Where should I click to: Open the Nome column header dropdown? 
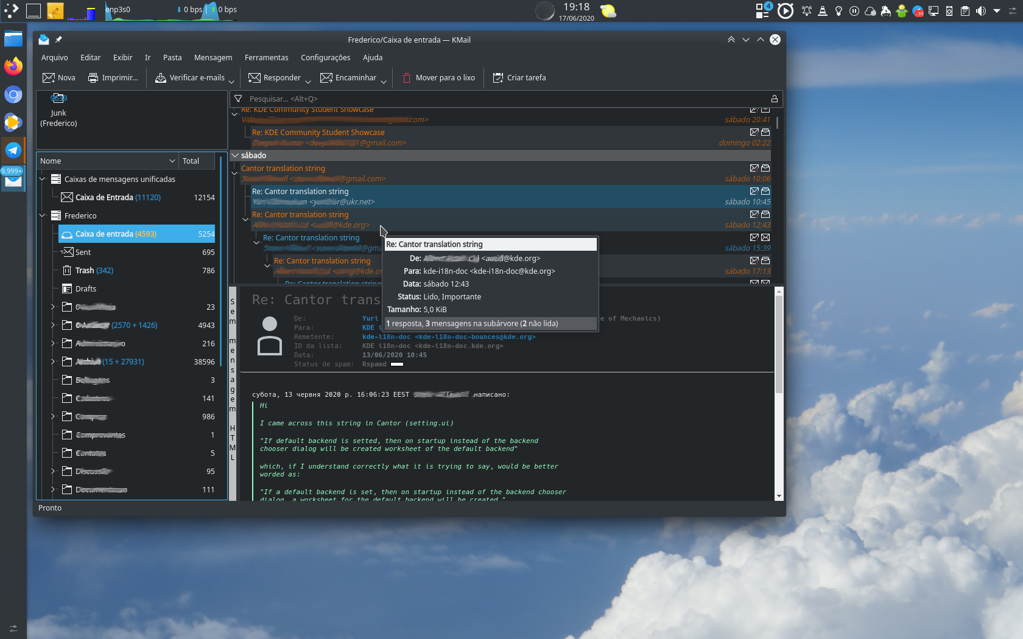[172, 161]
